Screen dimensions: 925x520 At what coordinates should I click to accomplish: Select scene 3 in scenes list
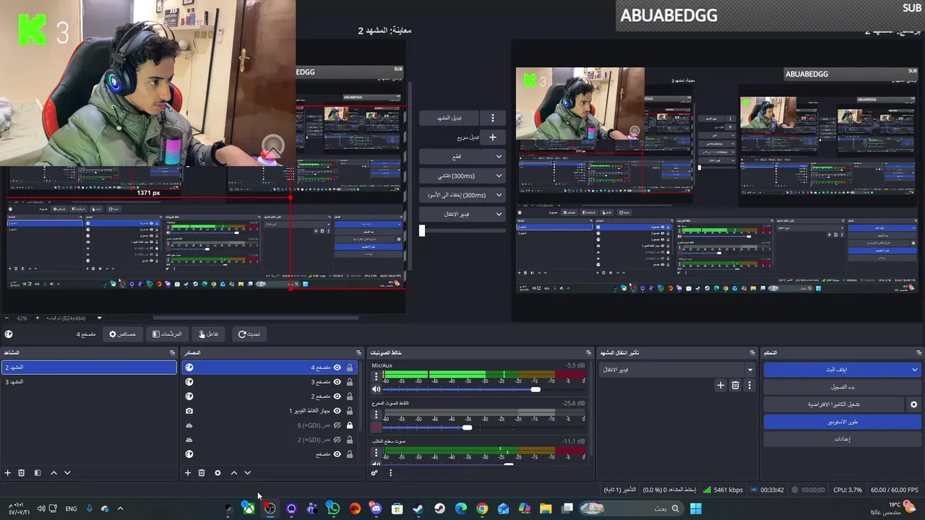pyautogui.click(x=89, y=382)
